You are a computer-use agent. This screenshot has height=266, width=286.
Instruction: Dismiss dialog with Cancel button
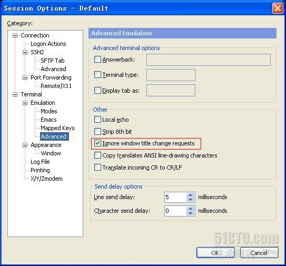tap(259, 253)
